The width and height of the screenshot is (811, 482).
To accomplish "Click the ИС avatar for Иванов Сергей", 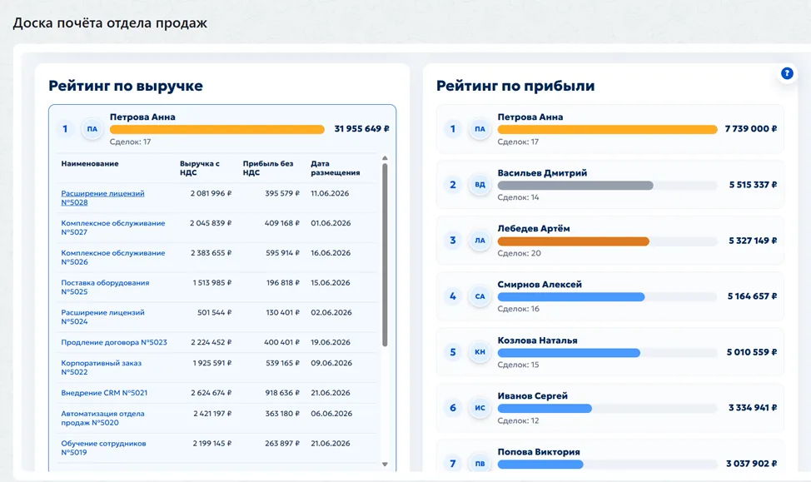I will (x=480, y=408).
